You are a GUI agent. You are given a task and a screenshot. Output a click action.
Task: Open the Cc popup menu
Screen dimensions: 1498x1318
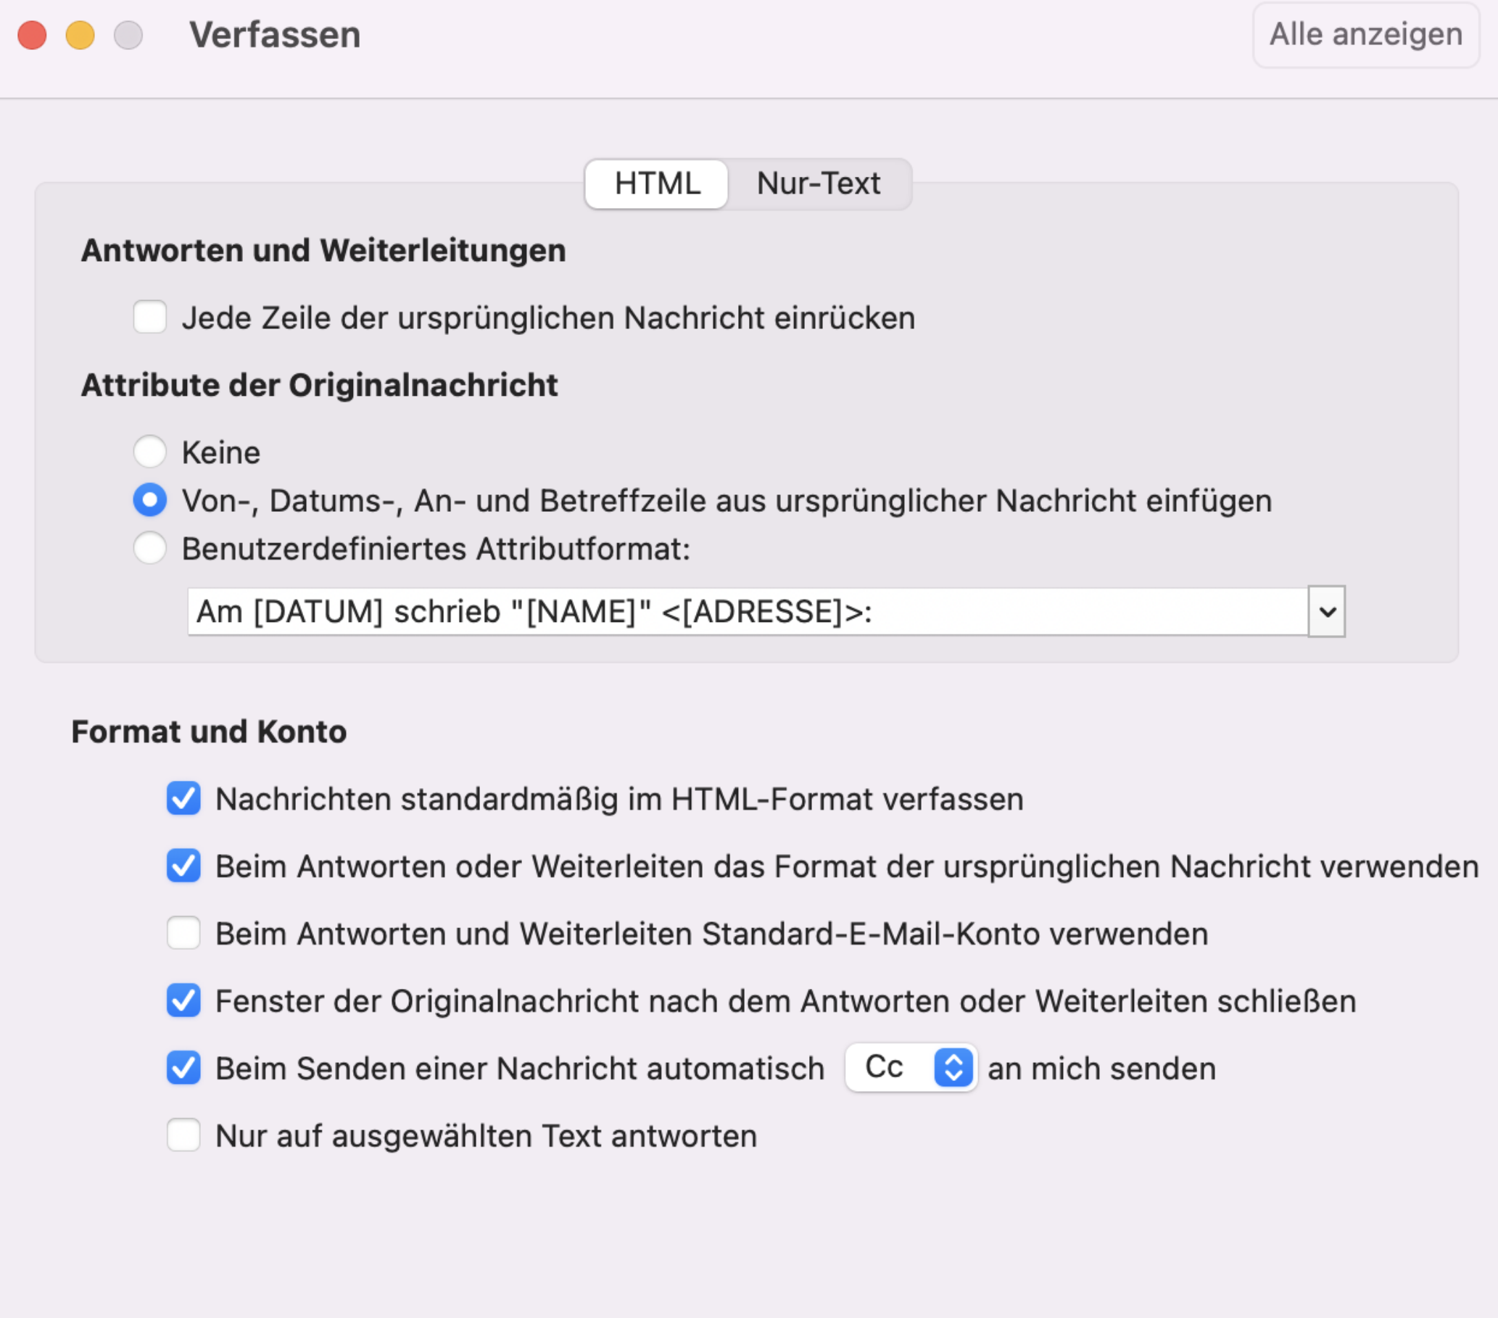click(911, 1067)
